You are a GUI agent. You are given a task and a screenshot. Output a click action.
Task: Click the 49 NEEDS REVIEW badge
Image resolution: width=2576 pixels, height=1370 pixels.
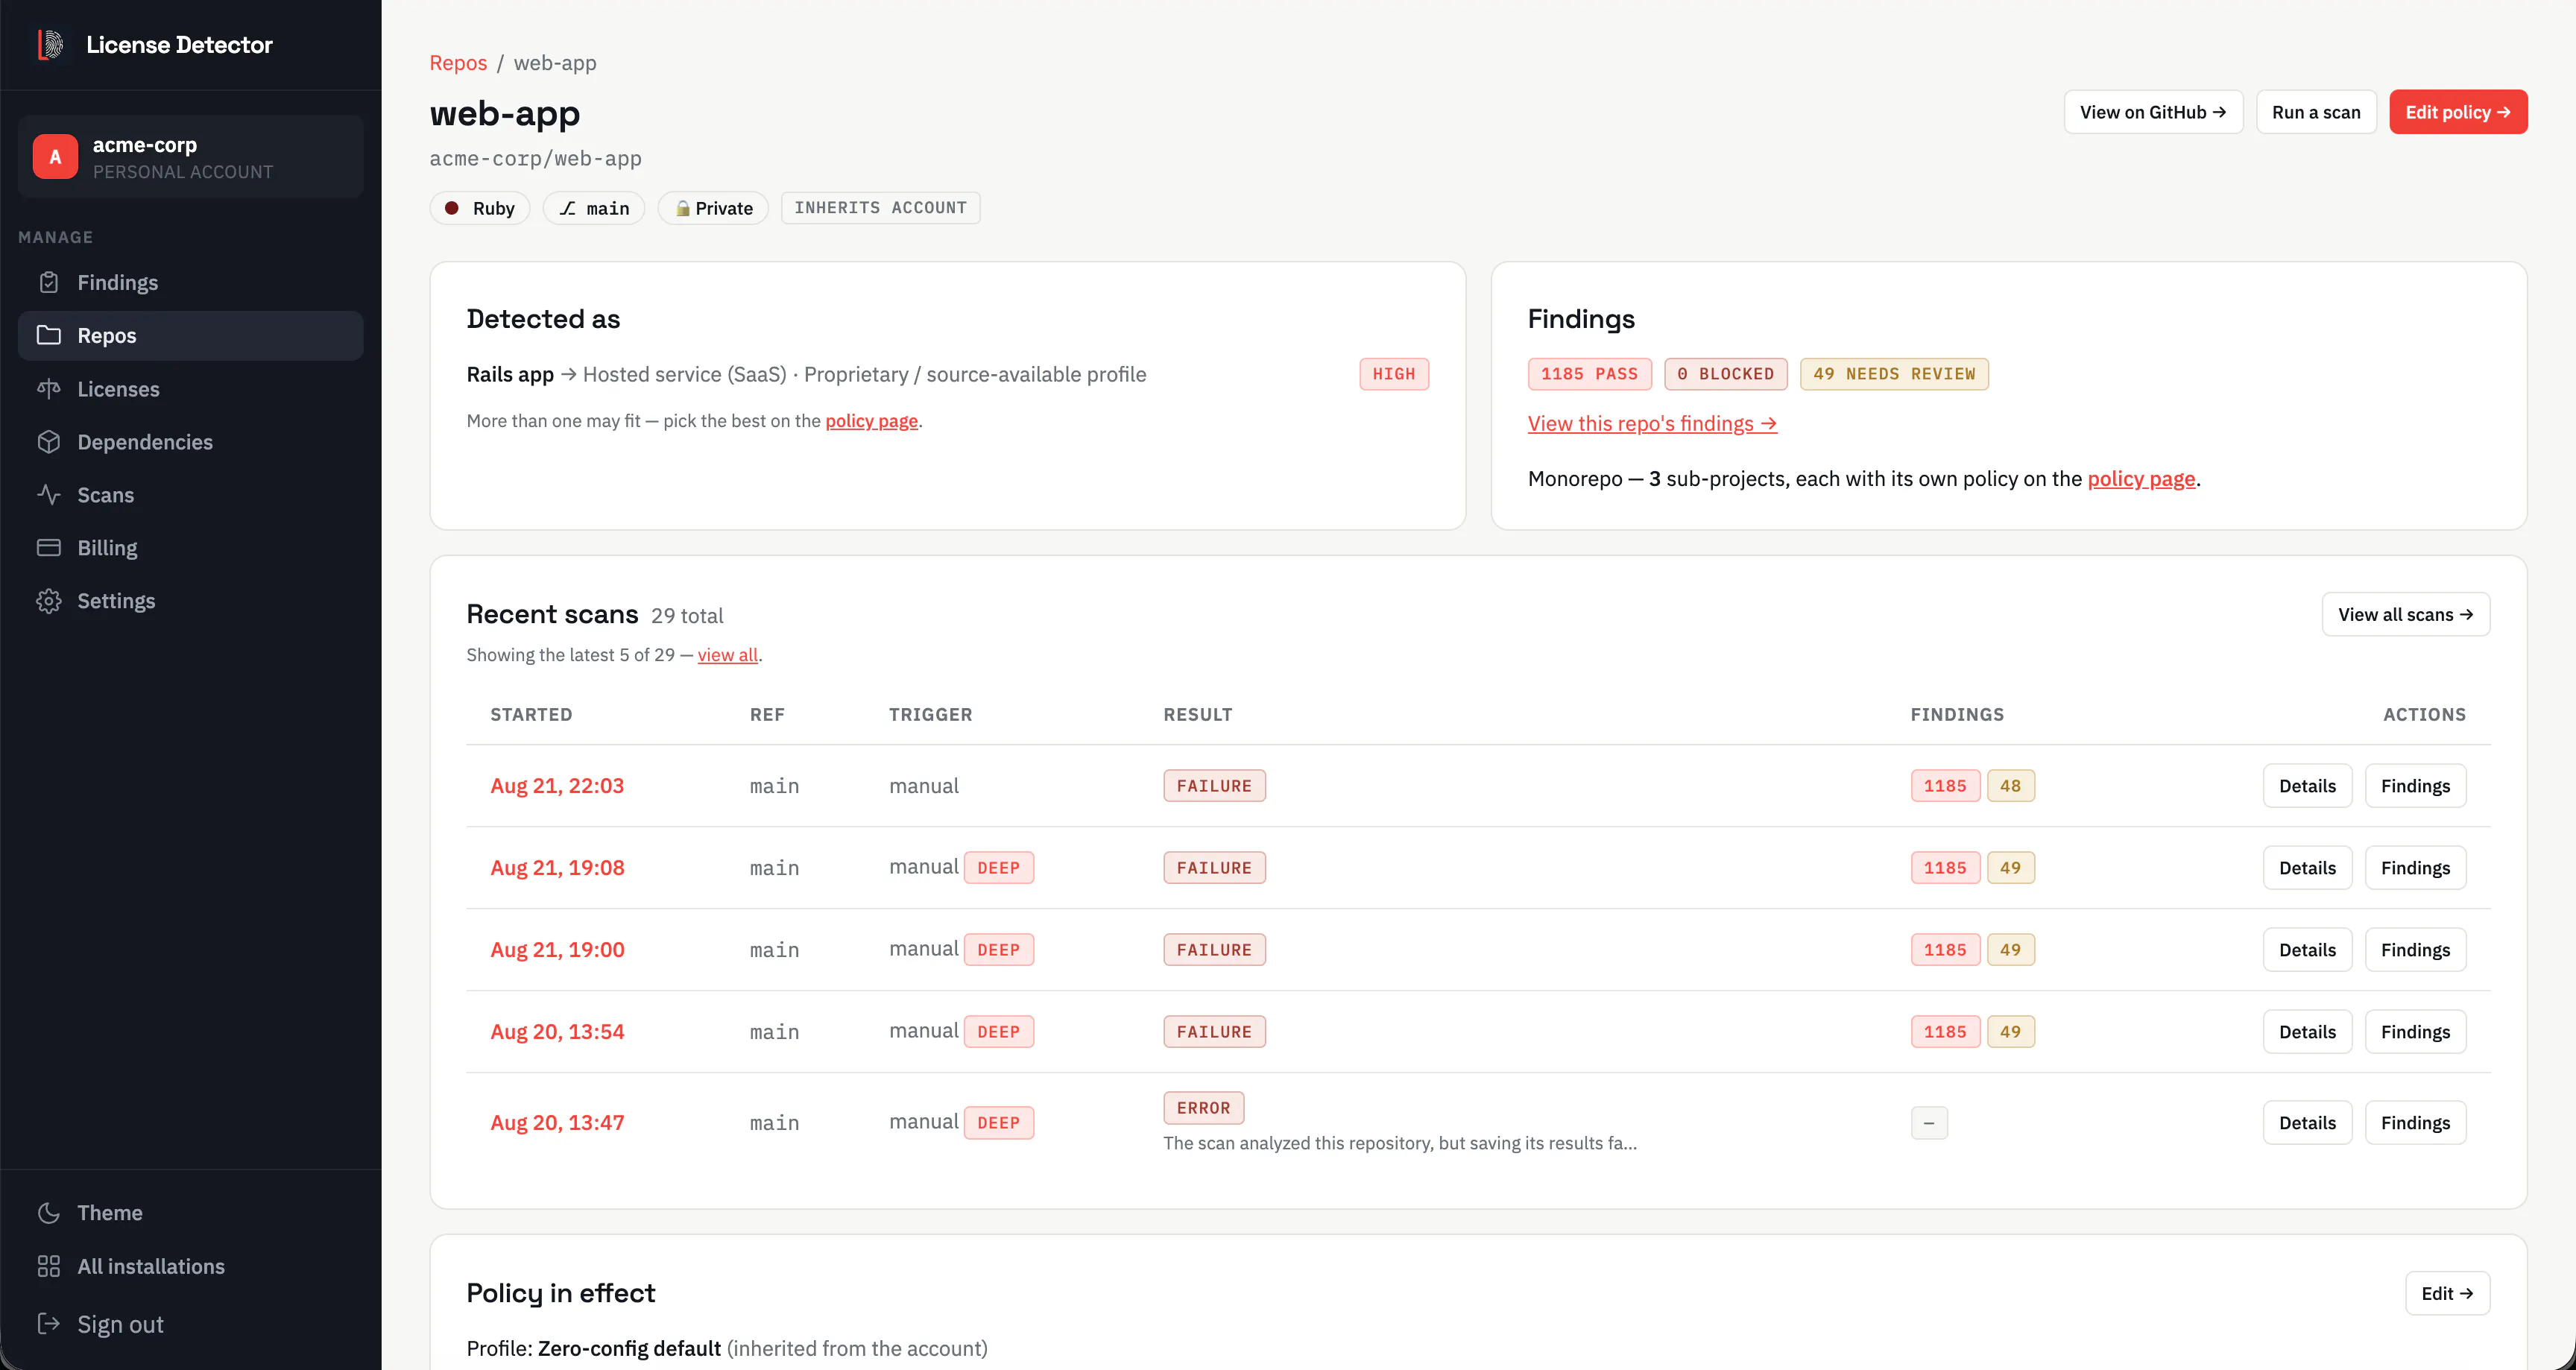(x=1894, y=373)
